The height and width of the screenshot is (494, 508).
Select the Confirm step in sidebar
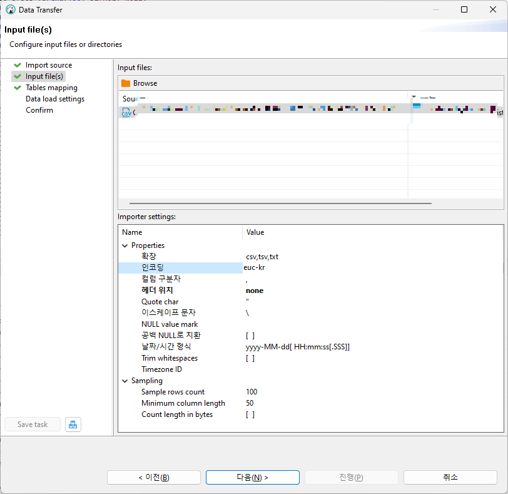[39, 110]
